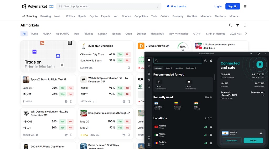Screen dimensions: 269x149
Task: Open the Trade on Private Markets banner
Action: tap(48, 56)
